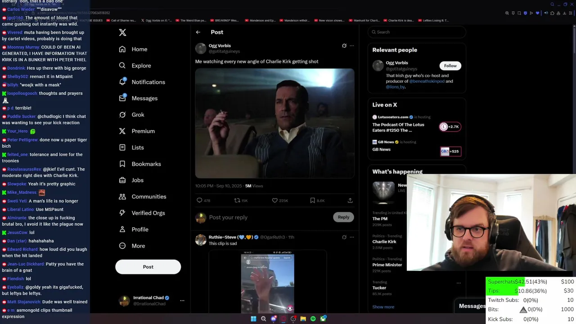Open the more options menu on Ogg Vorbis post
576x324 pixels.
[x=352, y=45]
